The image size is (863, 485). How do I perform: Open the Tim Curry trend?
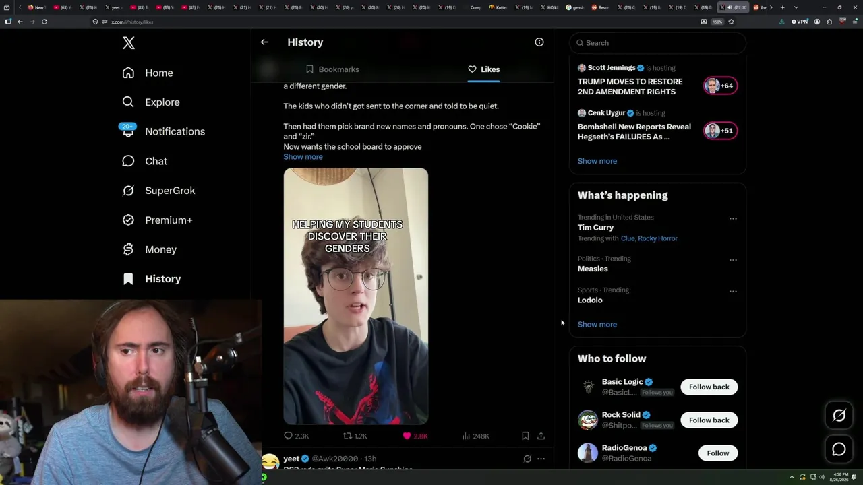[595, 228]
